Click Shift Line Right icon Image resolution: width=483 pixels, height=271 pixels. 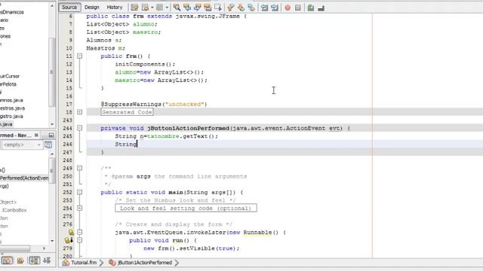click(x=275, y=8)
